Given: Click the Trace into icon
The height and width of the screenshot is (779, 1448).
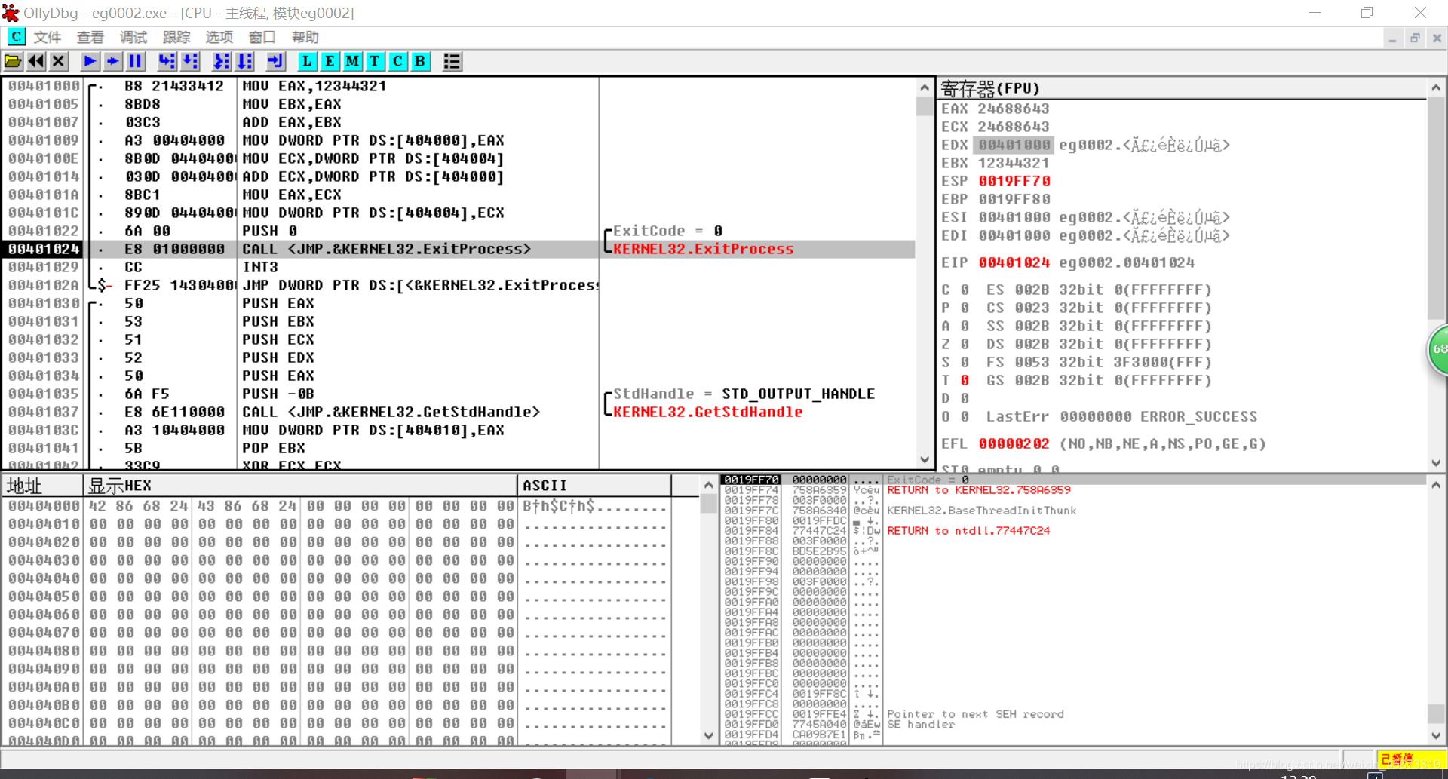Looking at the screenshot, I should coord(221,62).
